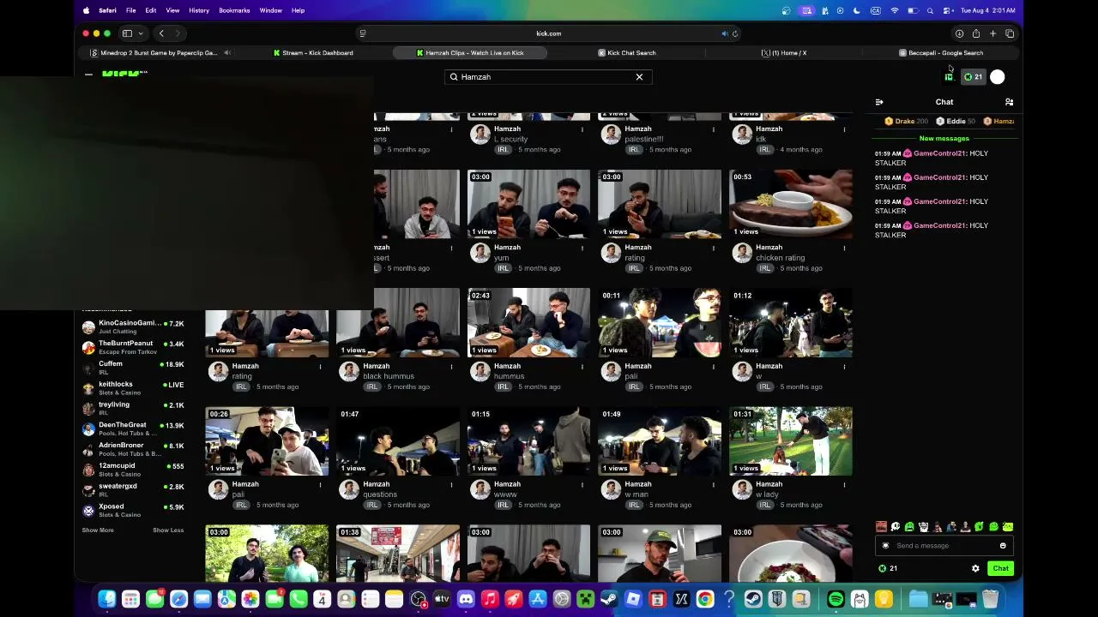The width and height of the screenshot is (1098, 617).
Task: Open chat user list icon
Action: pos(1009,102)
